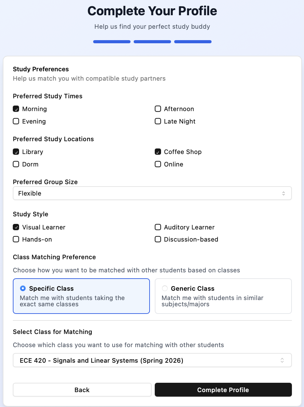This screenshot has height=407, width=304.
Task: Uncheck the Morning study time checkbox
Action: [16, 109]
